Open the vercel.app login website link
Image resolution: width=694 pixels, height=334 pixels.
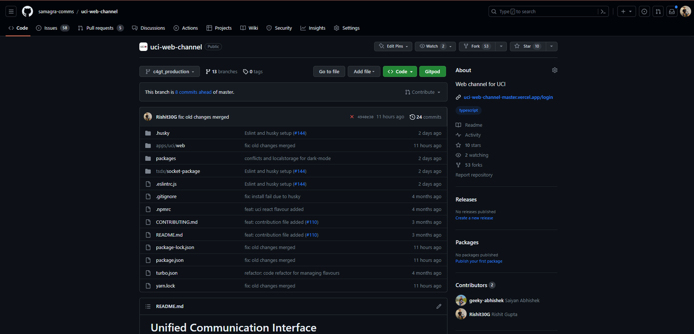point(508,97)
